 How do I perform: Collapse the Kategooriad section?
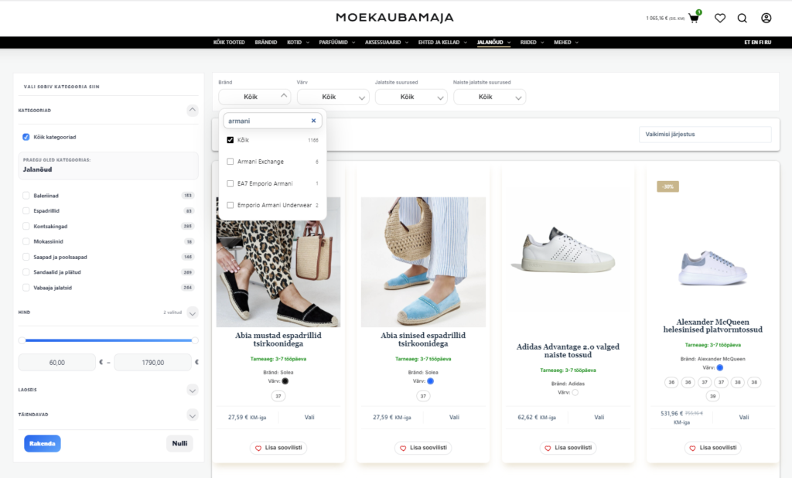[x=192, y=110]
